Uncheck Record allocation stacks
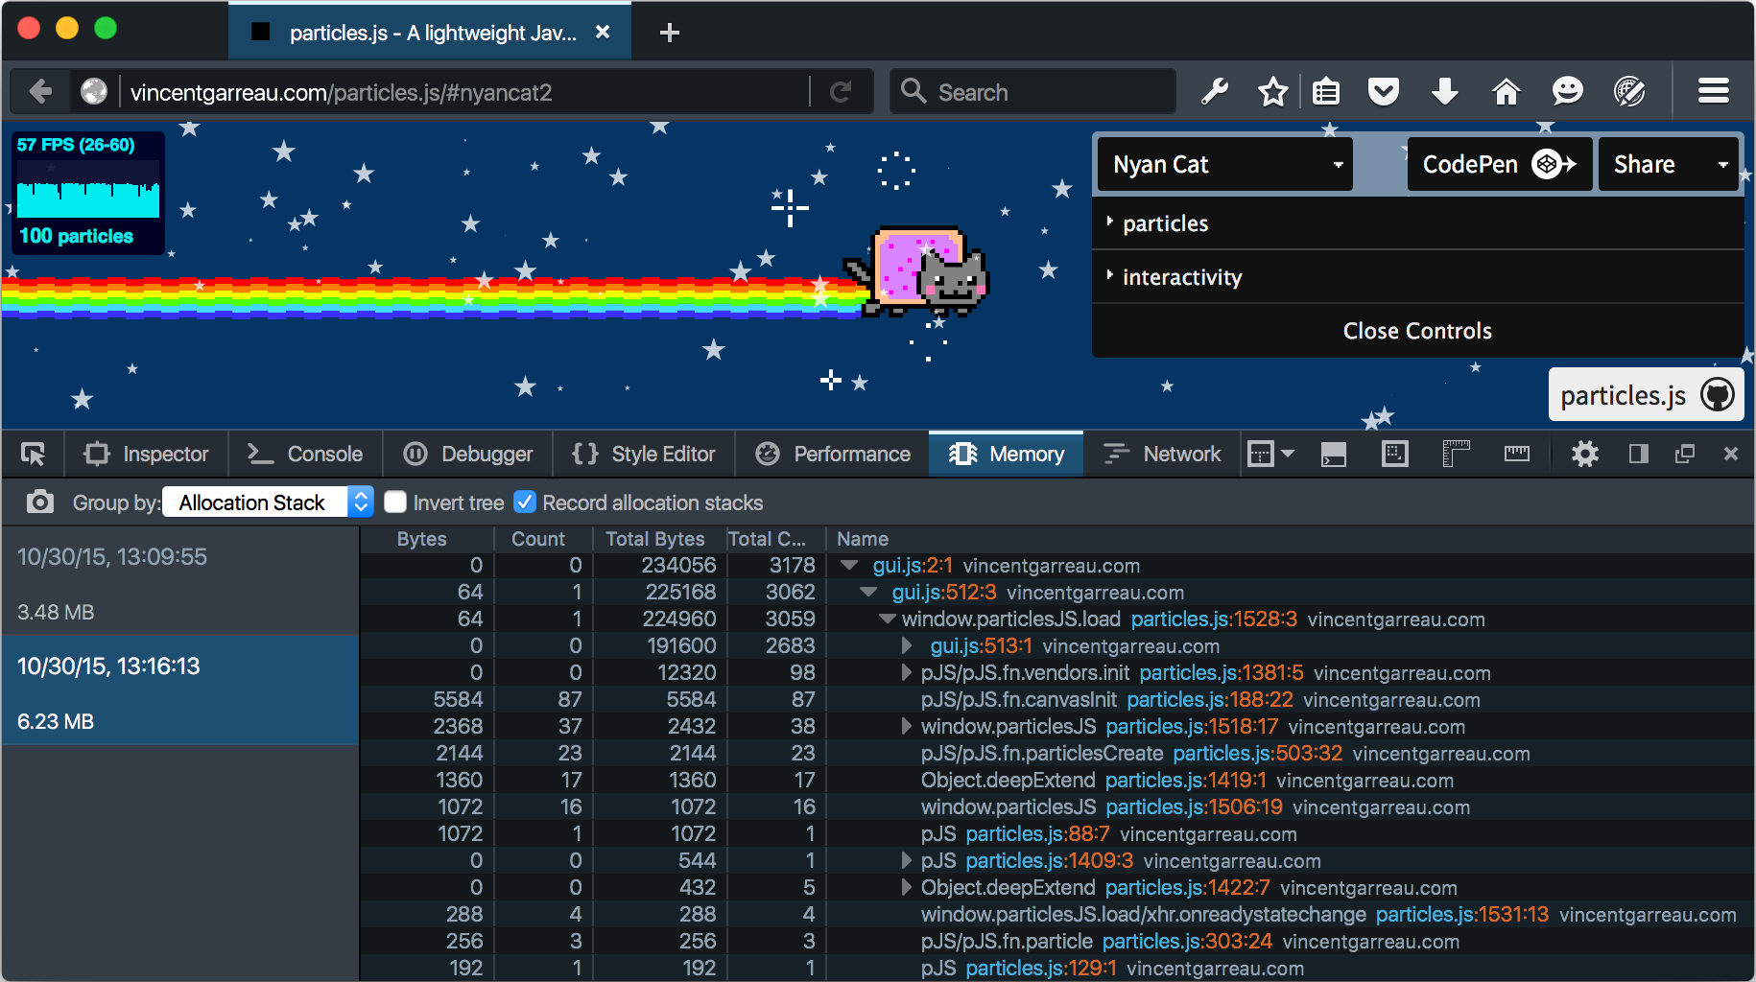Viewport: 1756px width, 982px height. click(x=525, y=503)
